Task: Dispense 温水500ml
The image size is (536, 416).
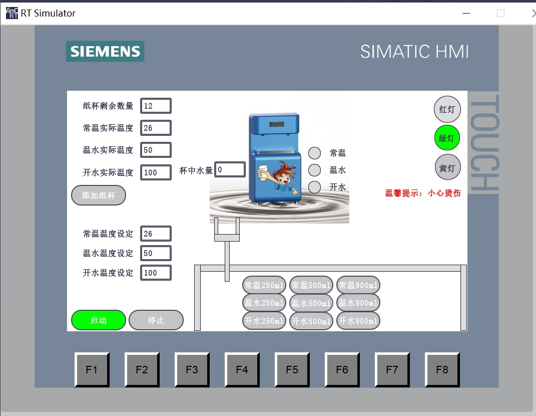Action: [311, 303]
